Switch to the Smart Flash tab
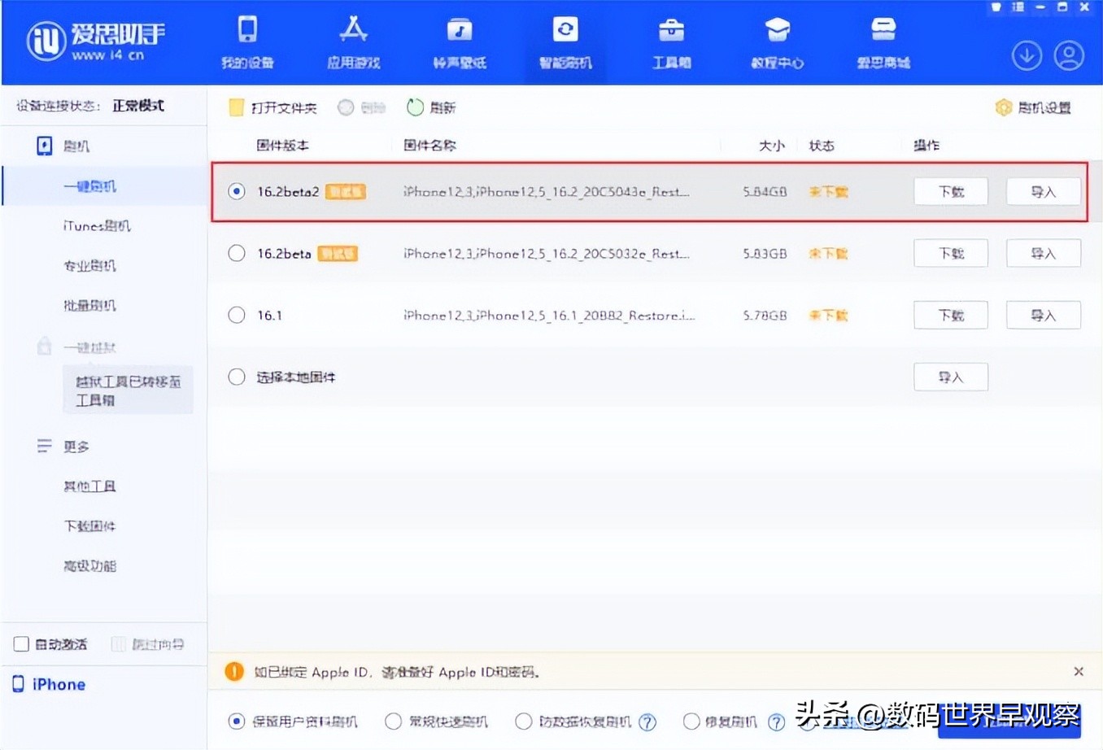The width and height of the screenshot is (1103, 750). click(565, 41)
